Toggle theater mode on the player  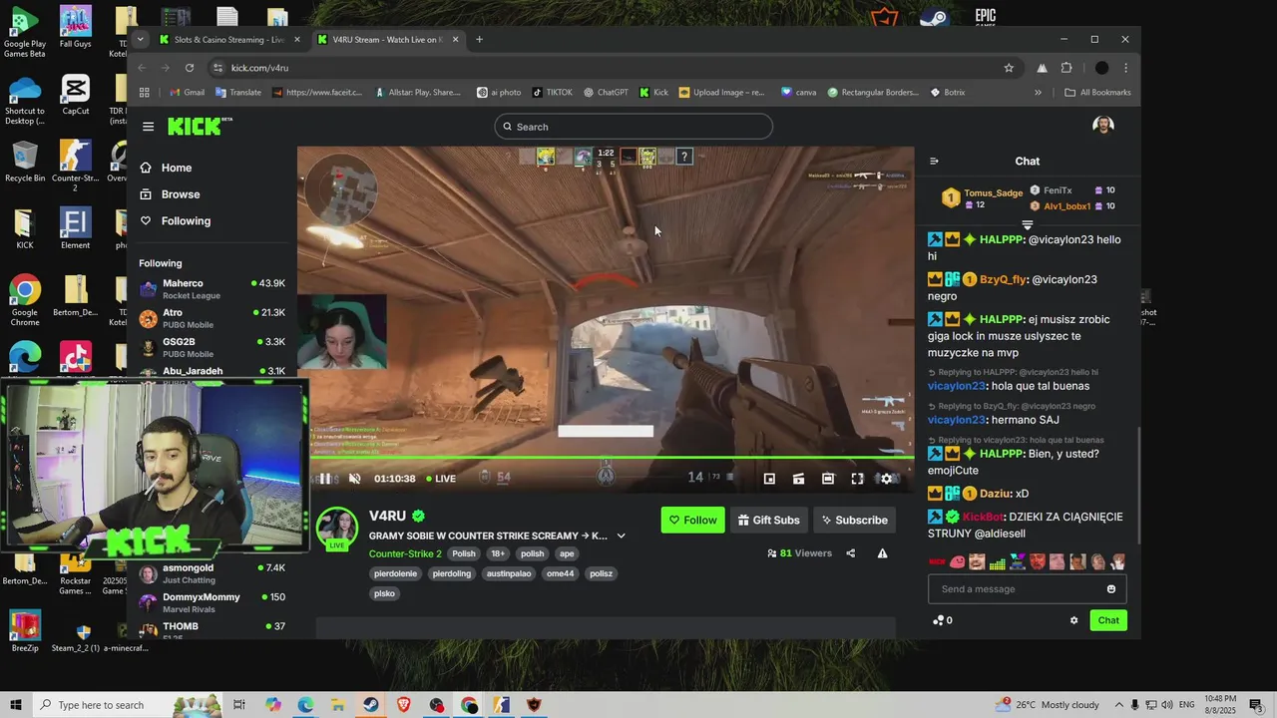coord(828,479)
